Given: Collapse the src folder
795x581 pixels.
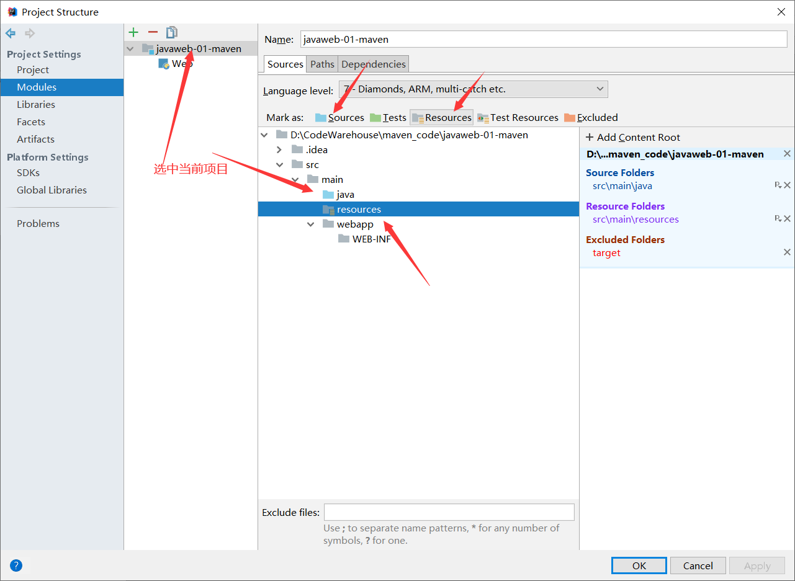Looking at the screenshot, I should click(x=279, y=165).
